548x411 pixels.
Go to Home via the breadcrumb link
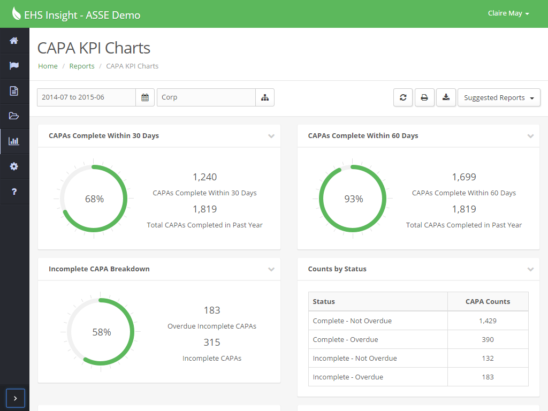(x=48, y=66)
